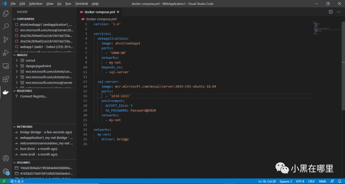Change the CRLF end-of-line sequence
This screenshot has width=345, height=184.
tap(311, 181)
